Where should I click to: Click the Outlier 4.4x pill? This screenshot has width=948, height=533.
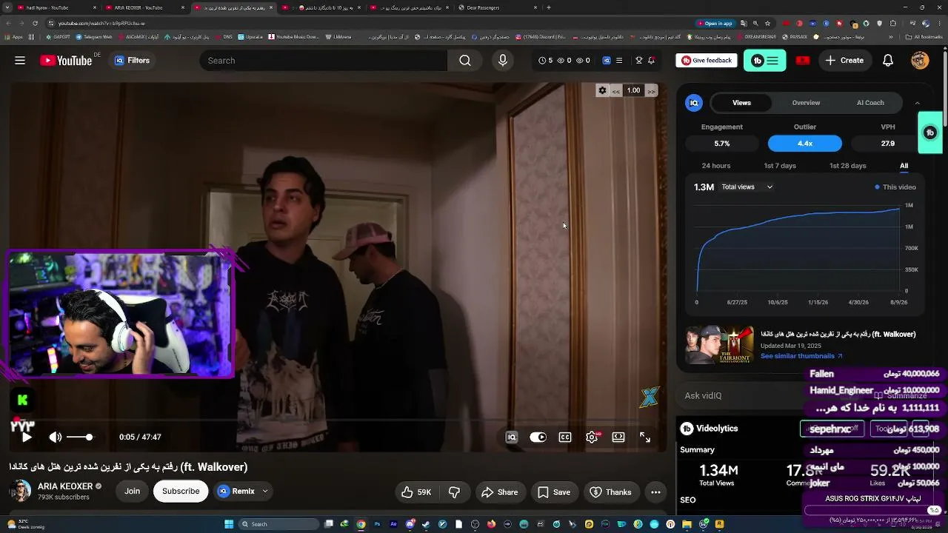click(x=804, y=144)
